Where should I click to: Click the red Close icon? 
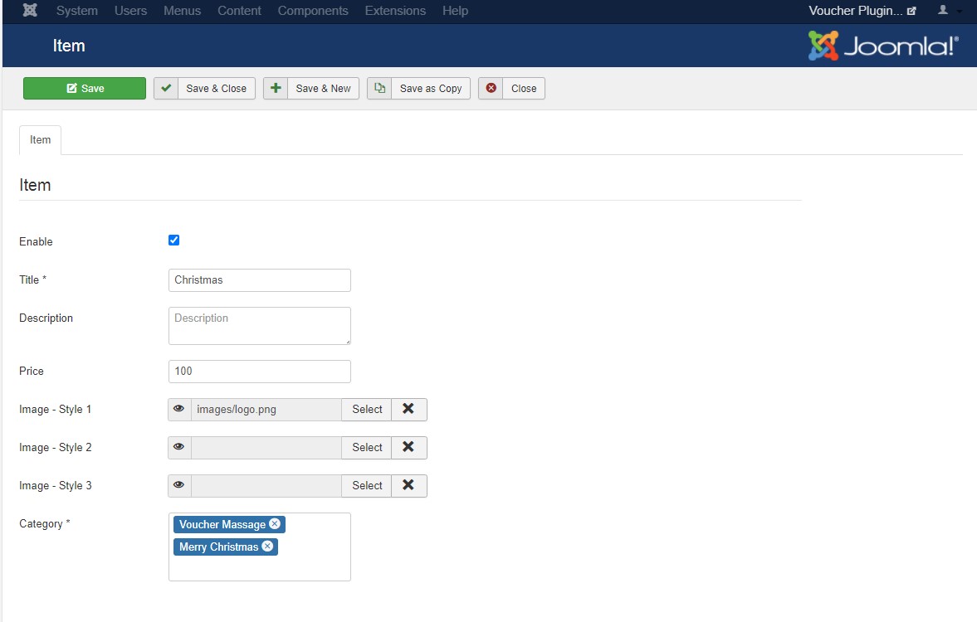(491, 89)
